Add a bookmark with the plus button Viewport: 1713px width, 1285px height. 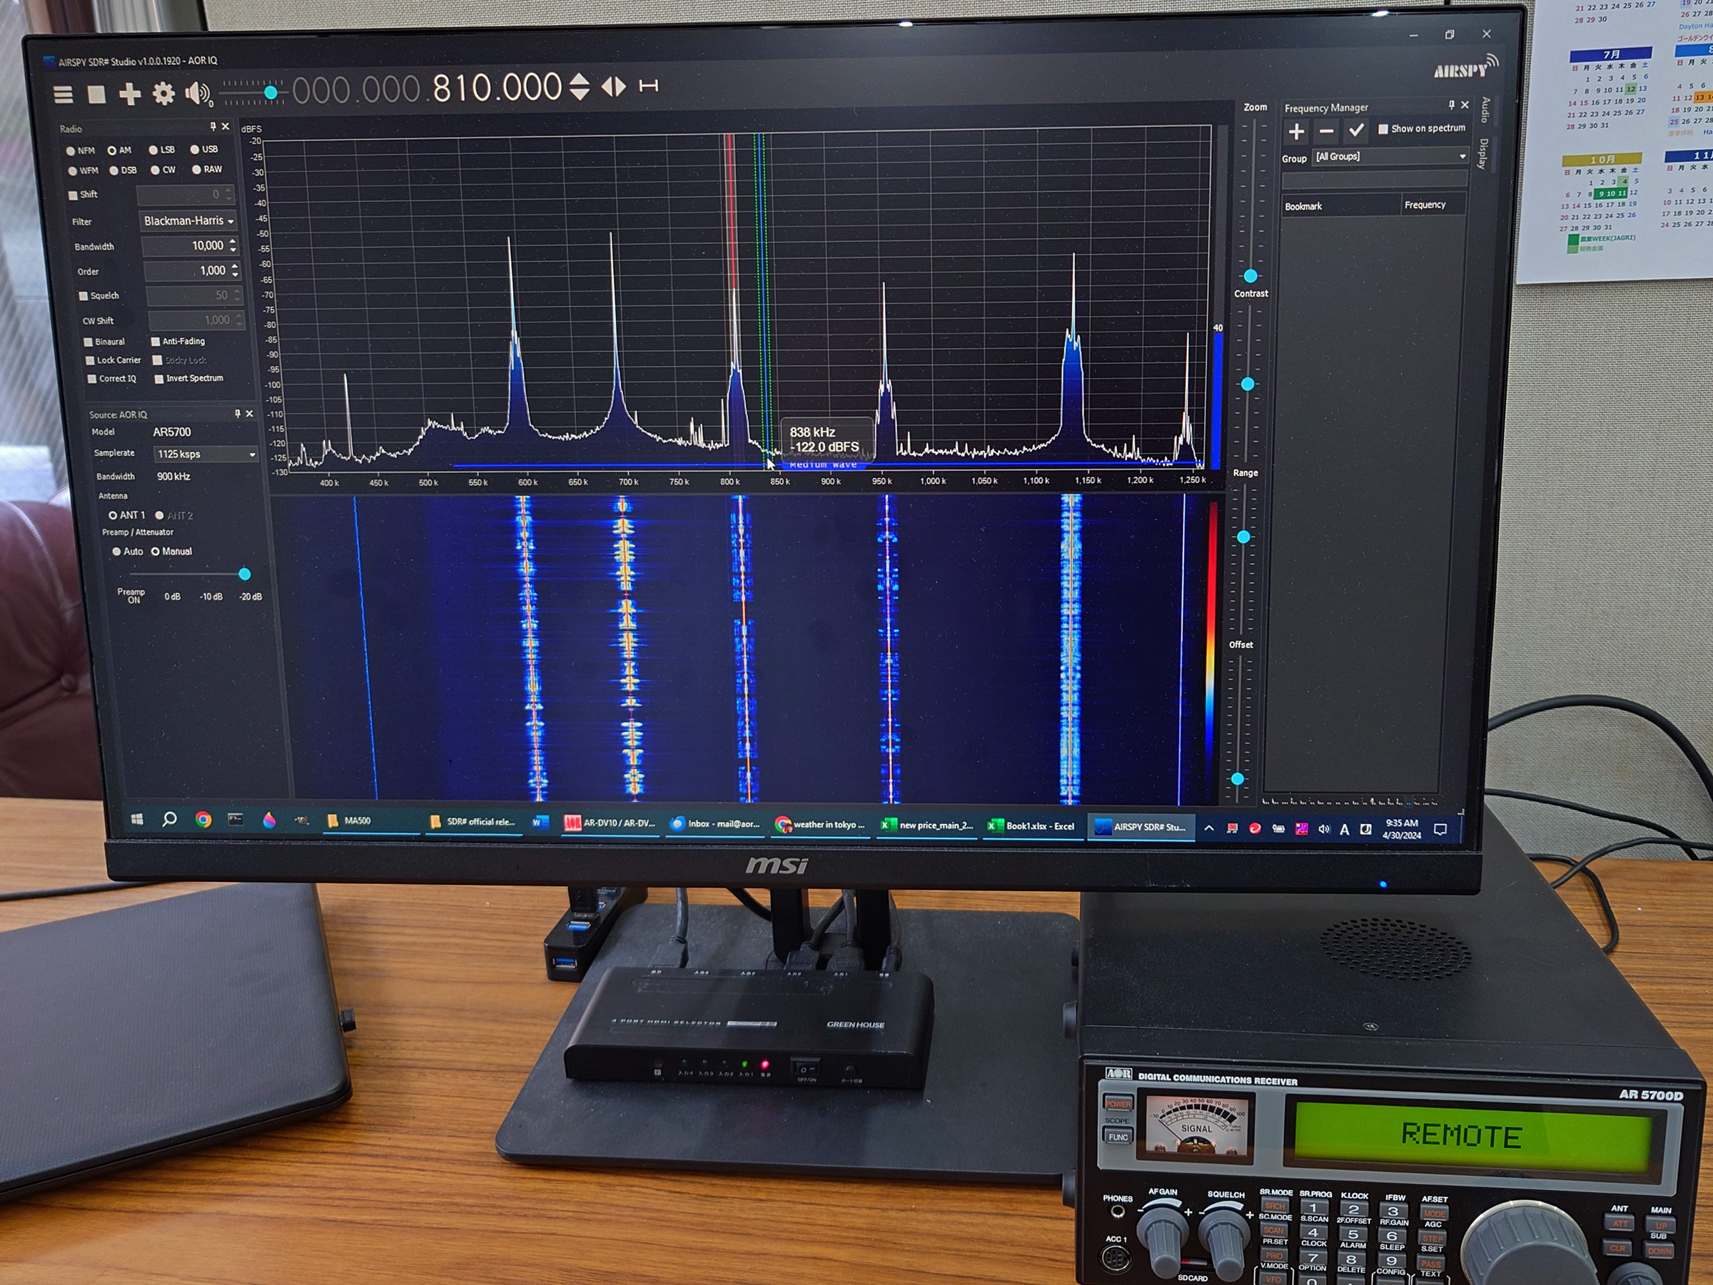(1295, 131)
